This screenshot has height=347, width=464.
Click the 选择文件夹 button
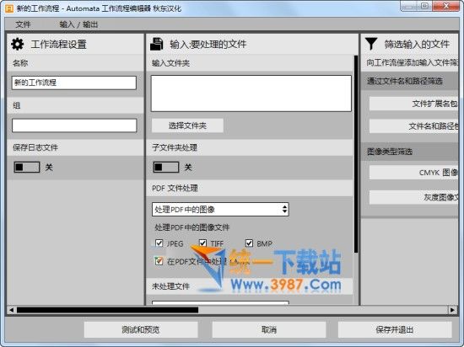(187, 125)
